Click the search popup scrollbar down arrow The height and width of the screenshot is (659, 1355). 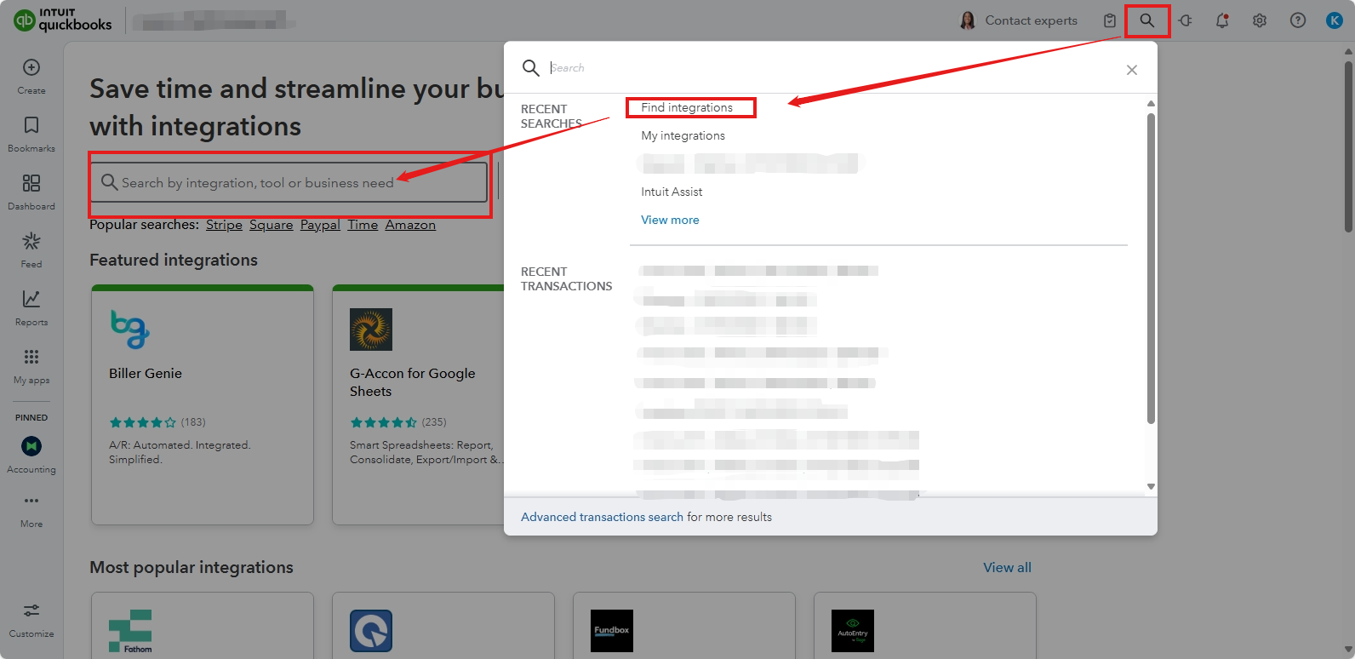pos(1151,487)
